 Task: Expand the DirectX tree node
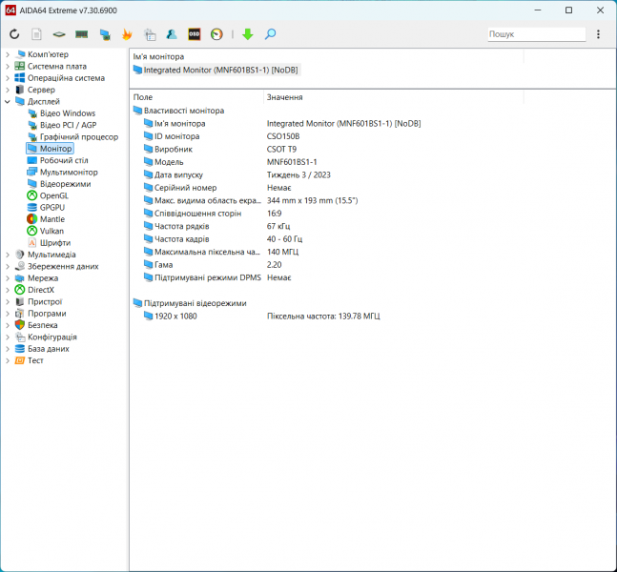click(8, 290)
